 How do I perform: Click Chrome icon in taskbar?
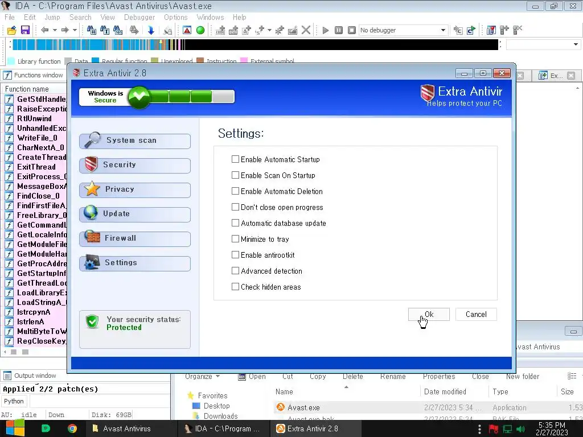(x=72, y=429)
